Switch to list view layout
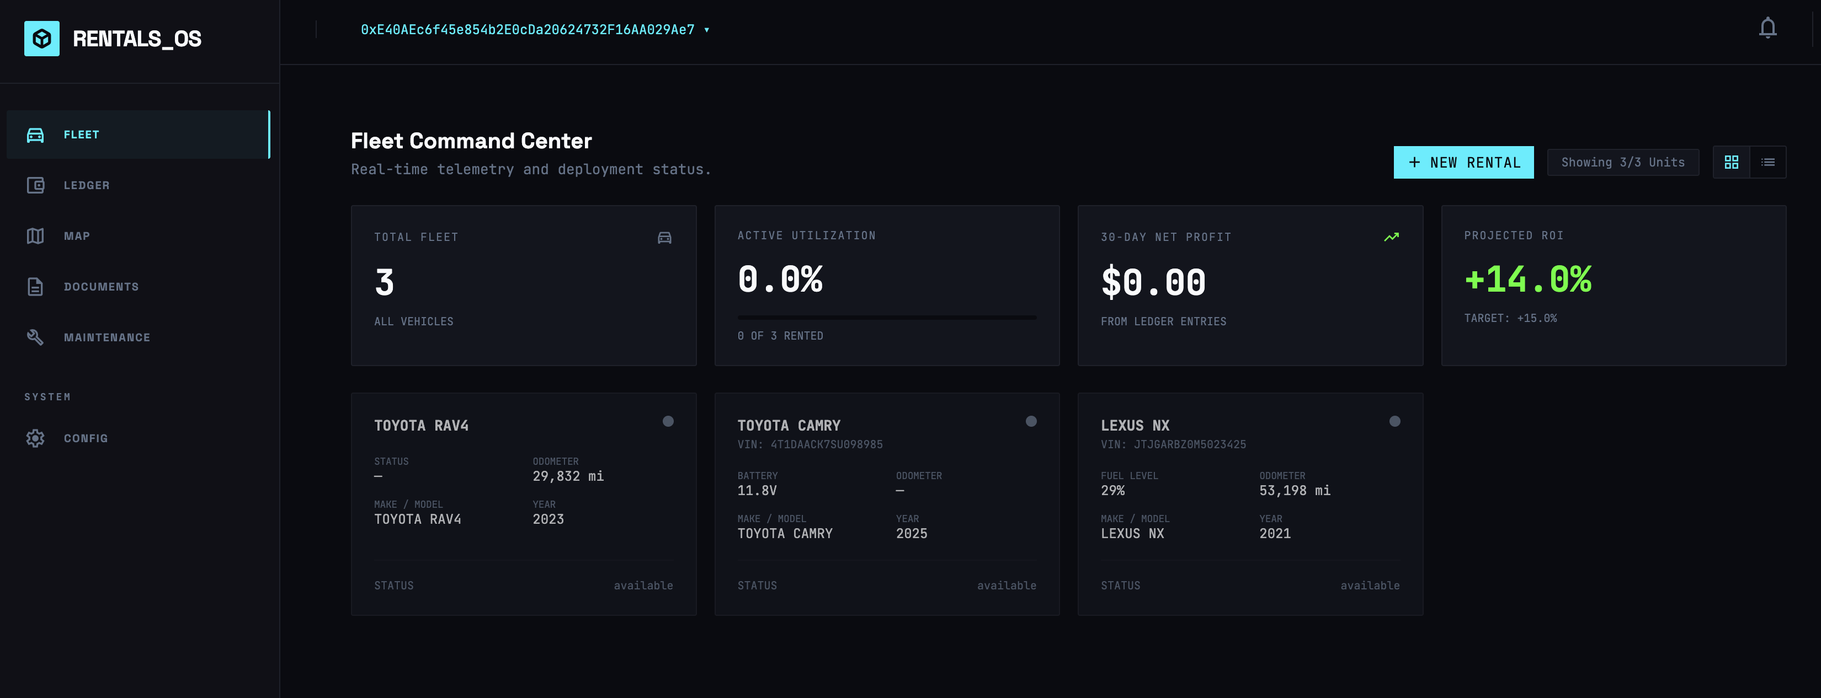 [x=1768, y=163]
